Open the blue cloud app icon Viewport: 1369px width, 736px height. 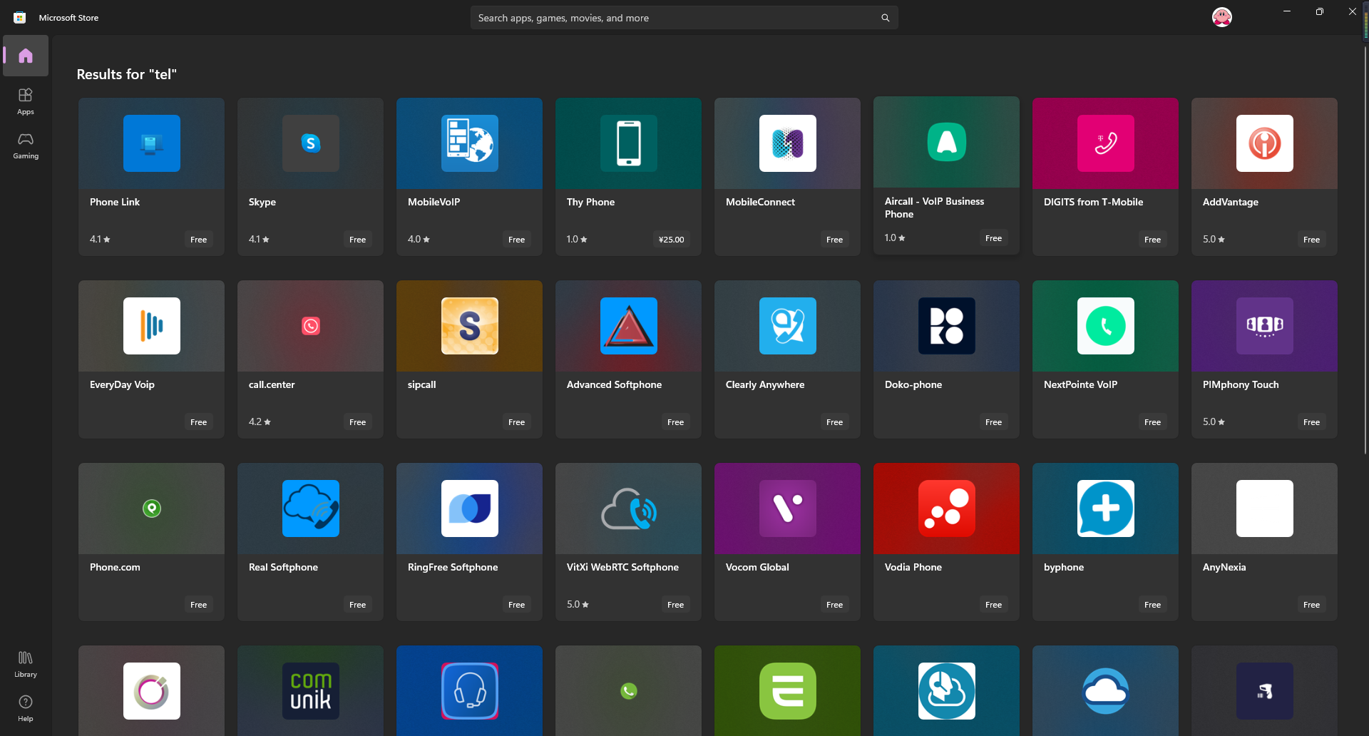pyautogui.click(x=1106, y=691)
